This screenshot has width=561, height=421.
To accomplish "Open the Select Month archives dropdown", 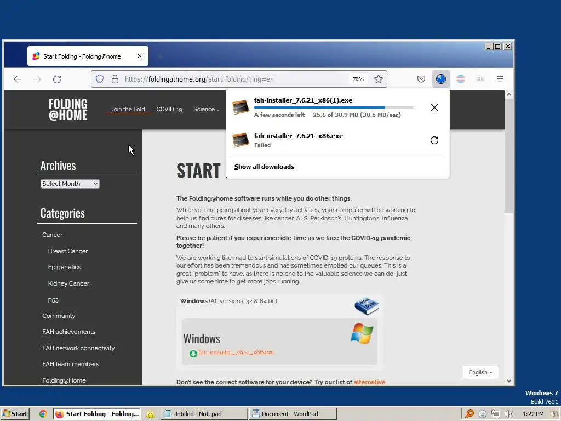I will point(70,184).
